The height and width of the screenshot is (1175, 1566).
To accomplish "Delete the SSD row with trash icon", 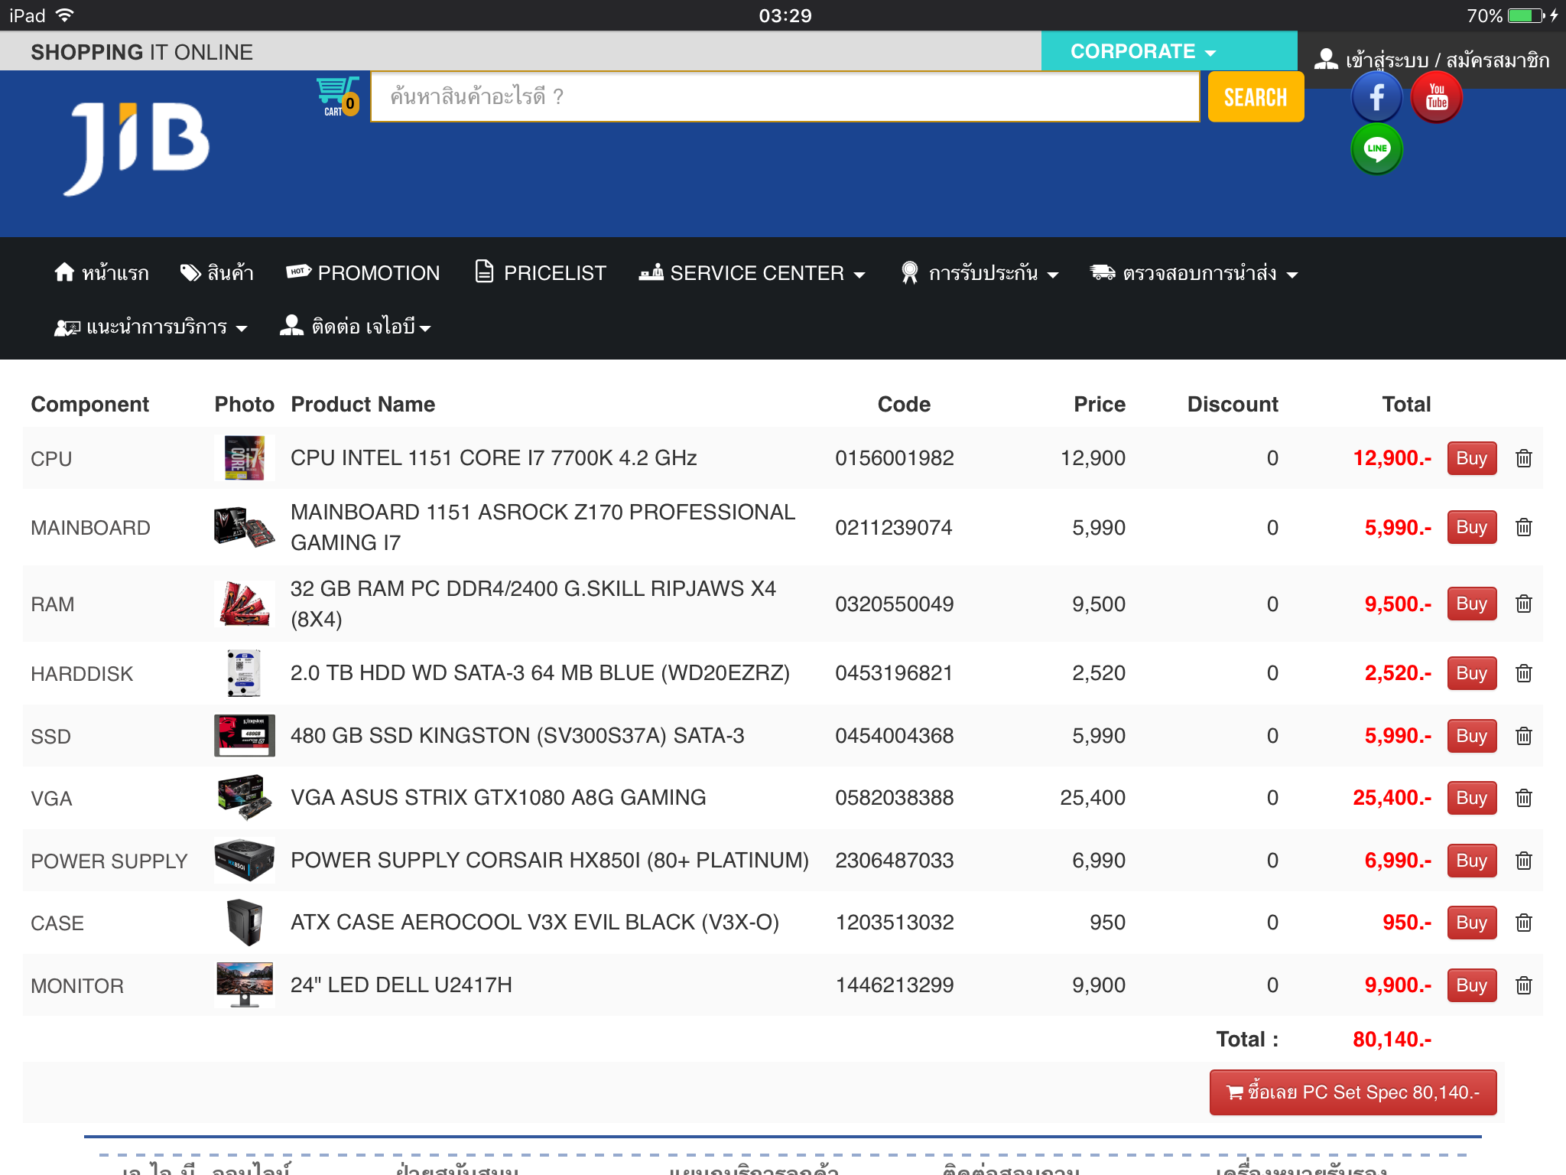I will pos(1524,736).
